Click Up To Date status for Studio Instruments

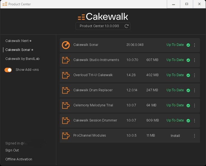point(175,60)
